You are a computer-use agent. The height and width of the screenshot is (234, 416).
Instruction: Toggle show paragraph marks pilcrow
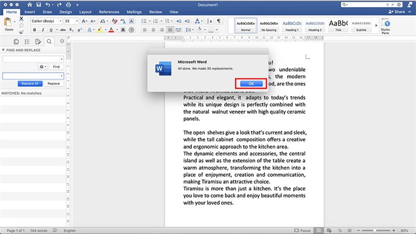[218, 21]
